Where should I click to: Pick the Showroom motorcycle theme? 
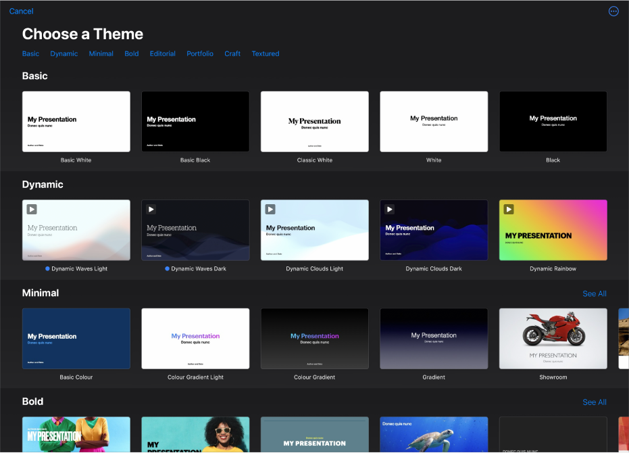coord(553,339)
